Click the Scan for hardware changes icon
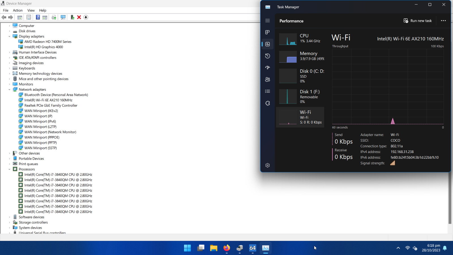The width and height of the screenshot is (453, 255). coord(63,17)
